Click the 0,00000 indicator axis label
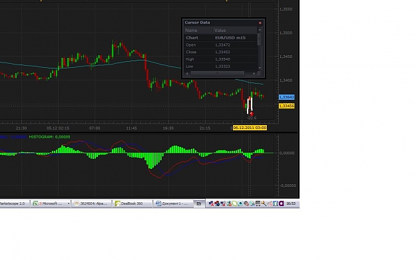This screenshot has width=416, height=260. (287, 153)
